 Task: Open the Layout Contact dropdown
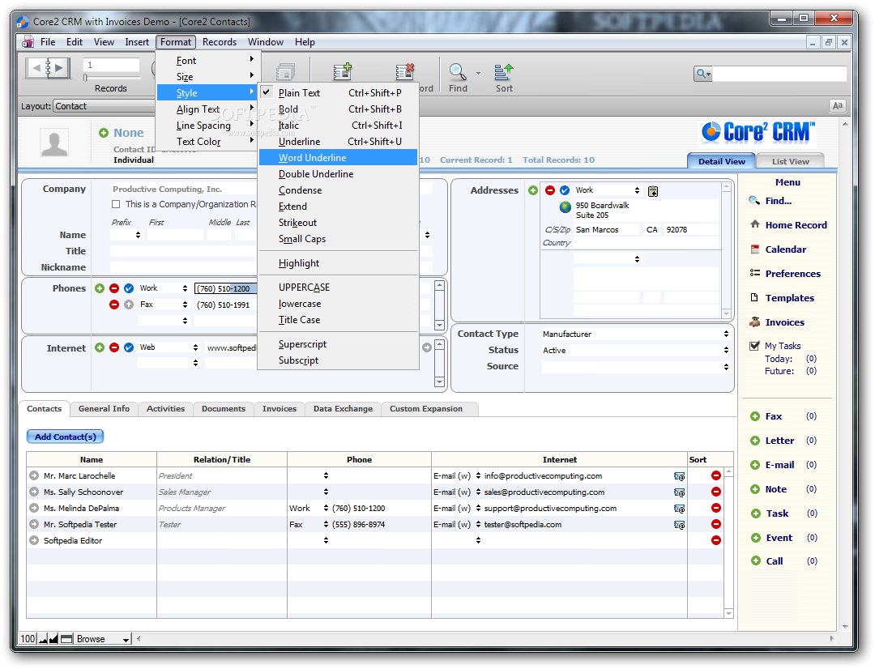click(104, 106)
